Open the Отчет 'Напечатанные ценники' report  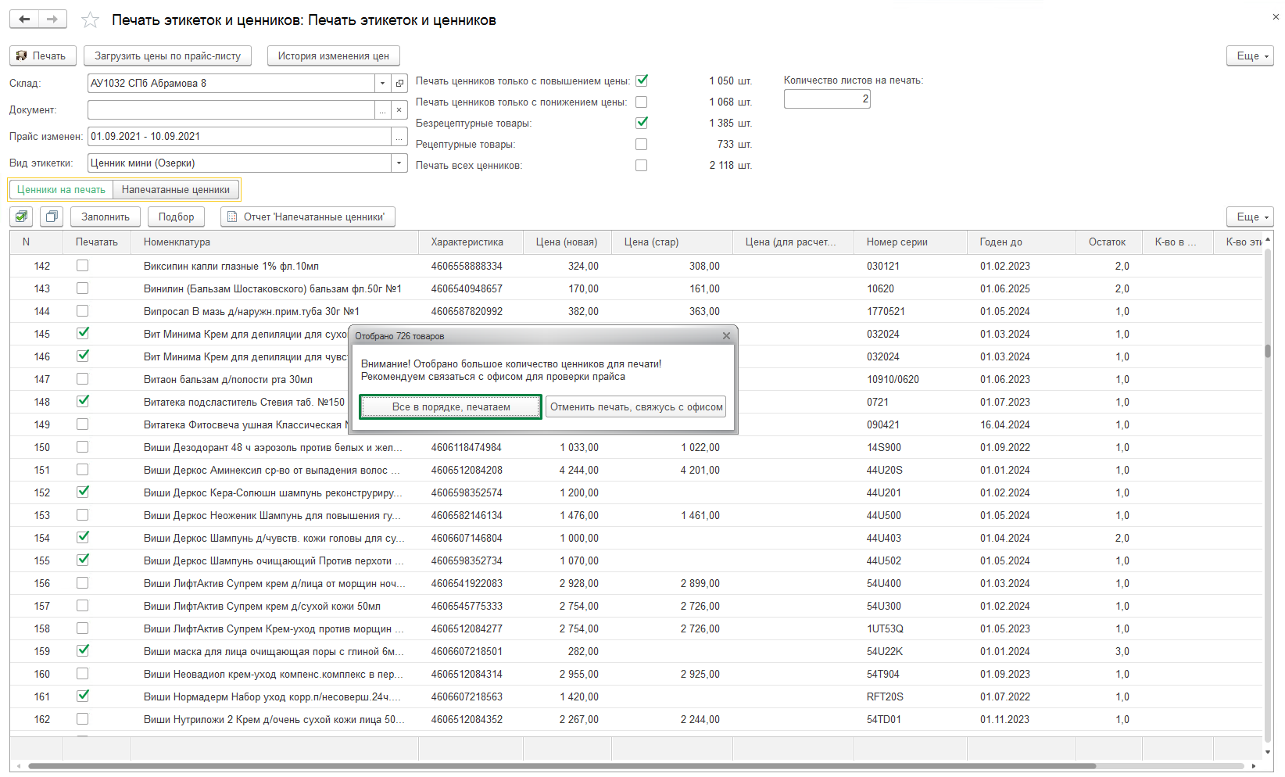click(x=307, y=217)
